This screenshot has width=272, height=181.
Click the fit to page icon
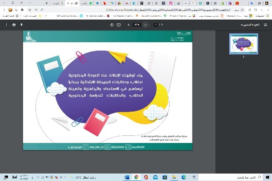point(119,25)
